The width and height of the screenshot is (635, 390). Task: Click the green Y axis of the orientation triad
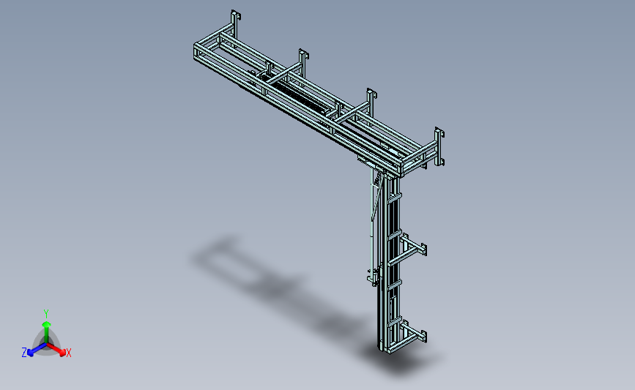[x=46, y=332]
